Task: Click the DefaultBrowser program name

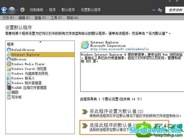Action: (x=23, y=50)
